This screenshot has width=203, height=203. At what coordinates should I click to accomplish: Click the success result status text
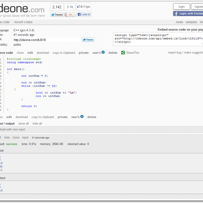coord(12,144)
